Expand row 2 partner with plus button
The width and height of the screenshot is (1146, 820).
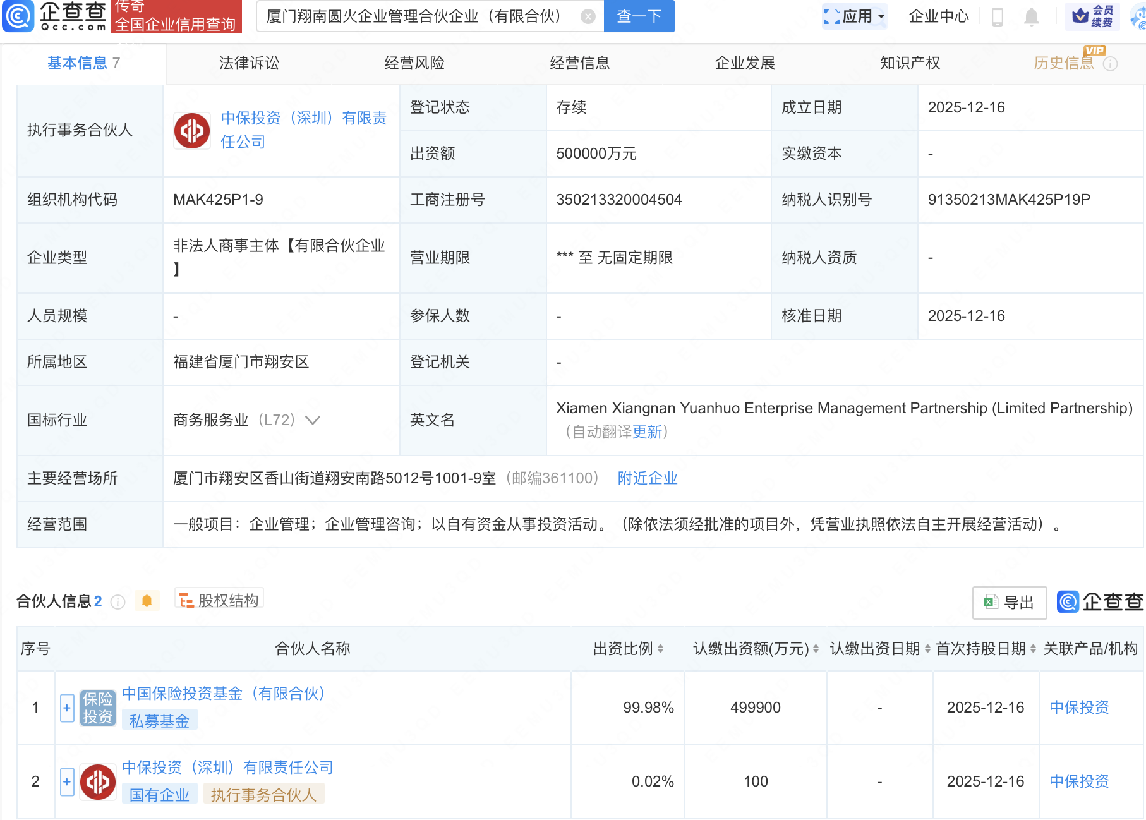[x=67, y=781]
